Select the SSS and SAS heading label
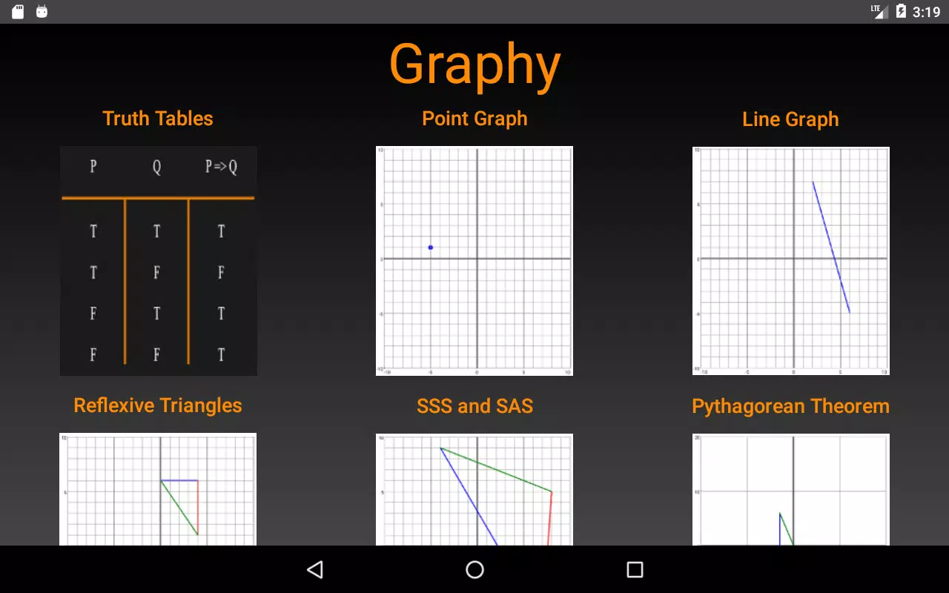949x593 pixels. [474, 405]
